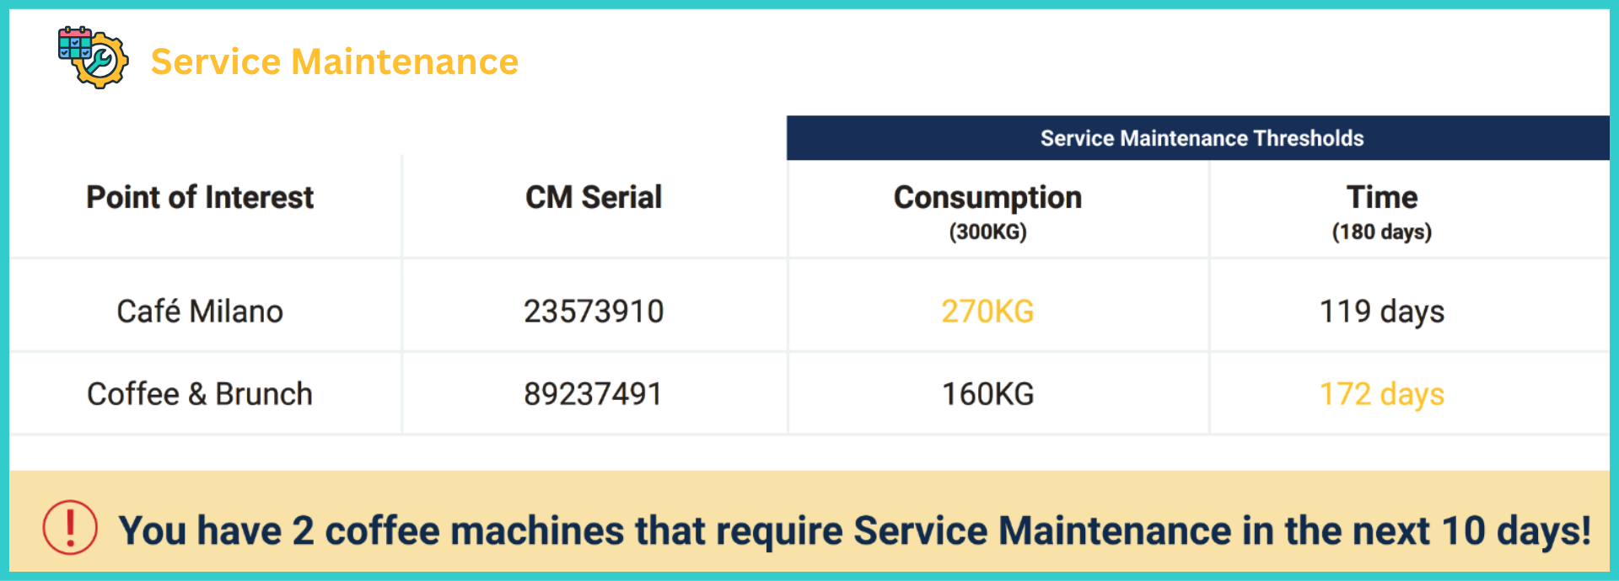Click the Service Maintenance title
The image size is (1619, 581).
pyautogui.click(x=334, y=62)
